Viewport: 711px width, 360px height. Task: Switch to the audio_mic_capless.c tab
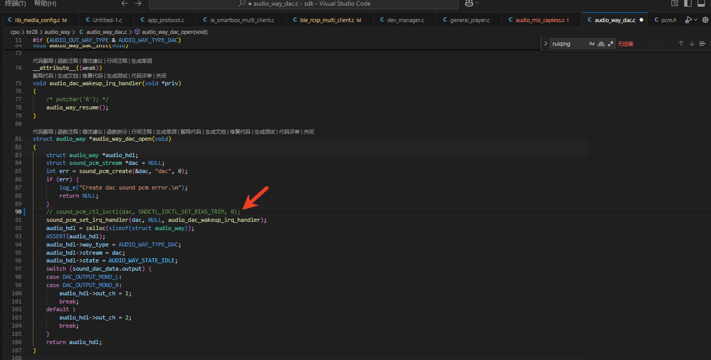[541, 20]
